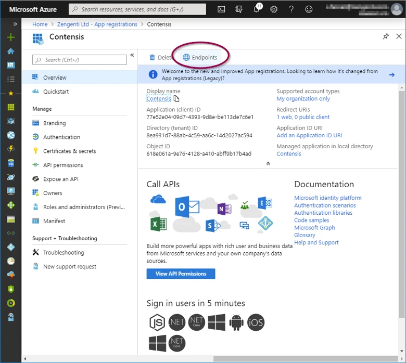Click Add an Application ID URI
The image size is (406, 363).
(x=309, y=135)
